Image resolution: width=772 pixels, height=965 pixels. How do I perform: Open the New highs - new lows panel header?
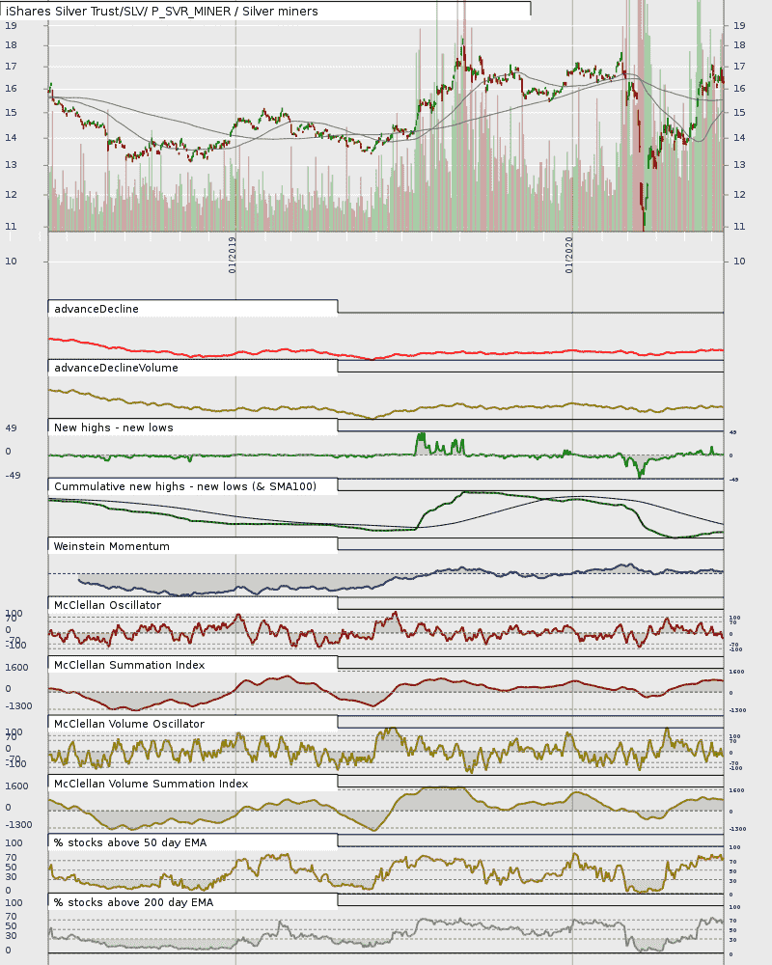click(x=113, y=427)
